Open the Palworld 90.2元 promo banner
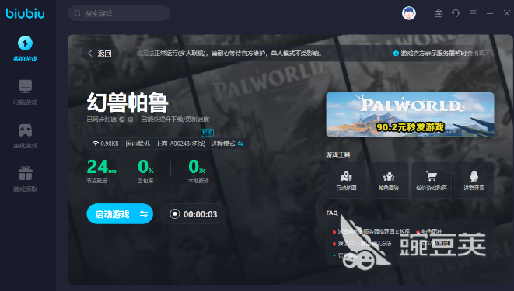Image resolution: width=514 pixels, height=291 pixels. (410, 114)
